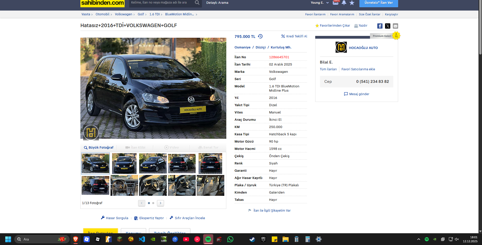Open Calculator from taskbar
Image resolution: width=482 pixels, height=245 pixels.
click(307, 239)
